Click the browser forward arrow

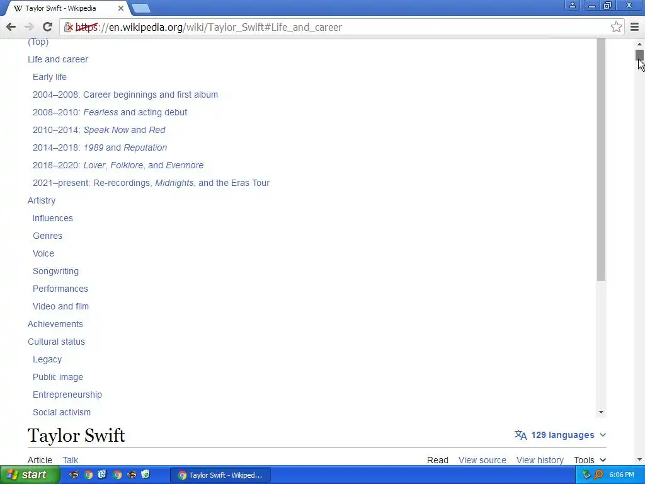click(x=29, y=27)
